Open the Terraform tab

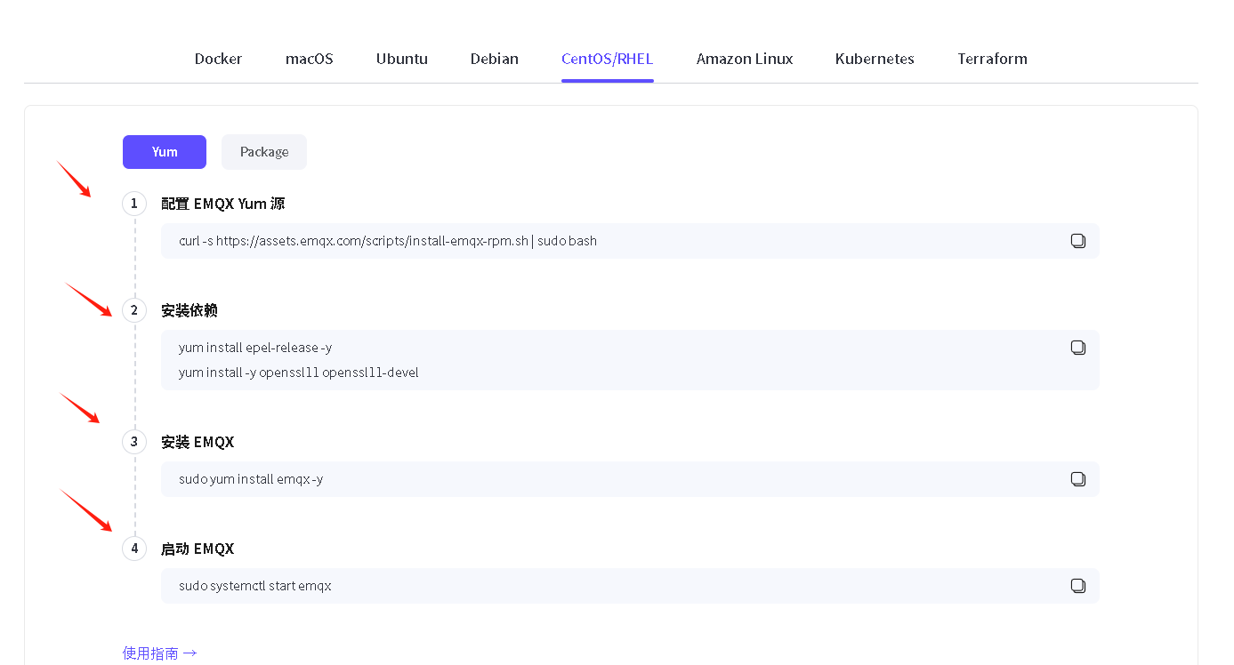point(992,59)
